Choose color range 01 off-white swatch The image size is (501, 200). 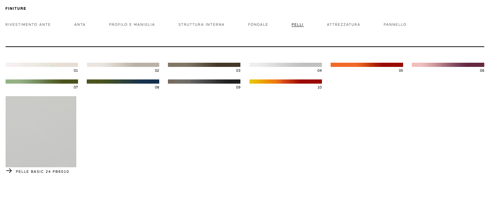click(42, 65)
